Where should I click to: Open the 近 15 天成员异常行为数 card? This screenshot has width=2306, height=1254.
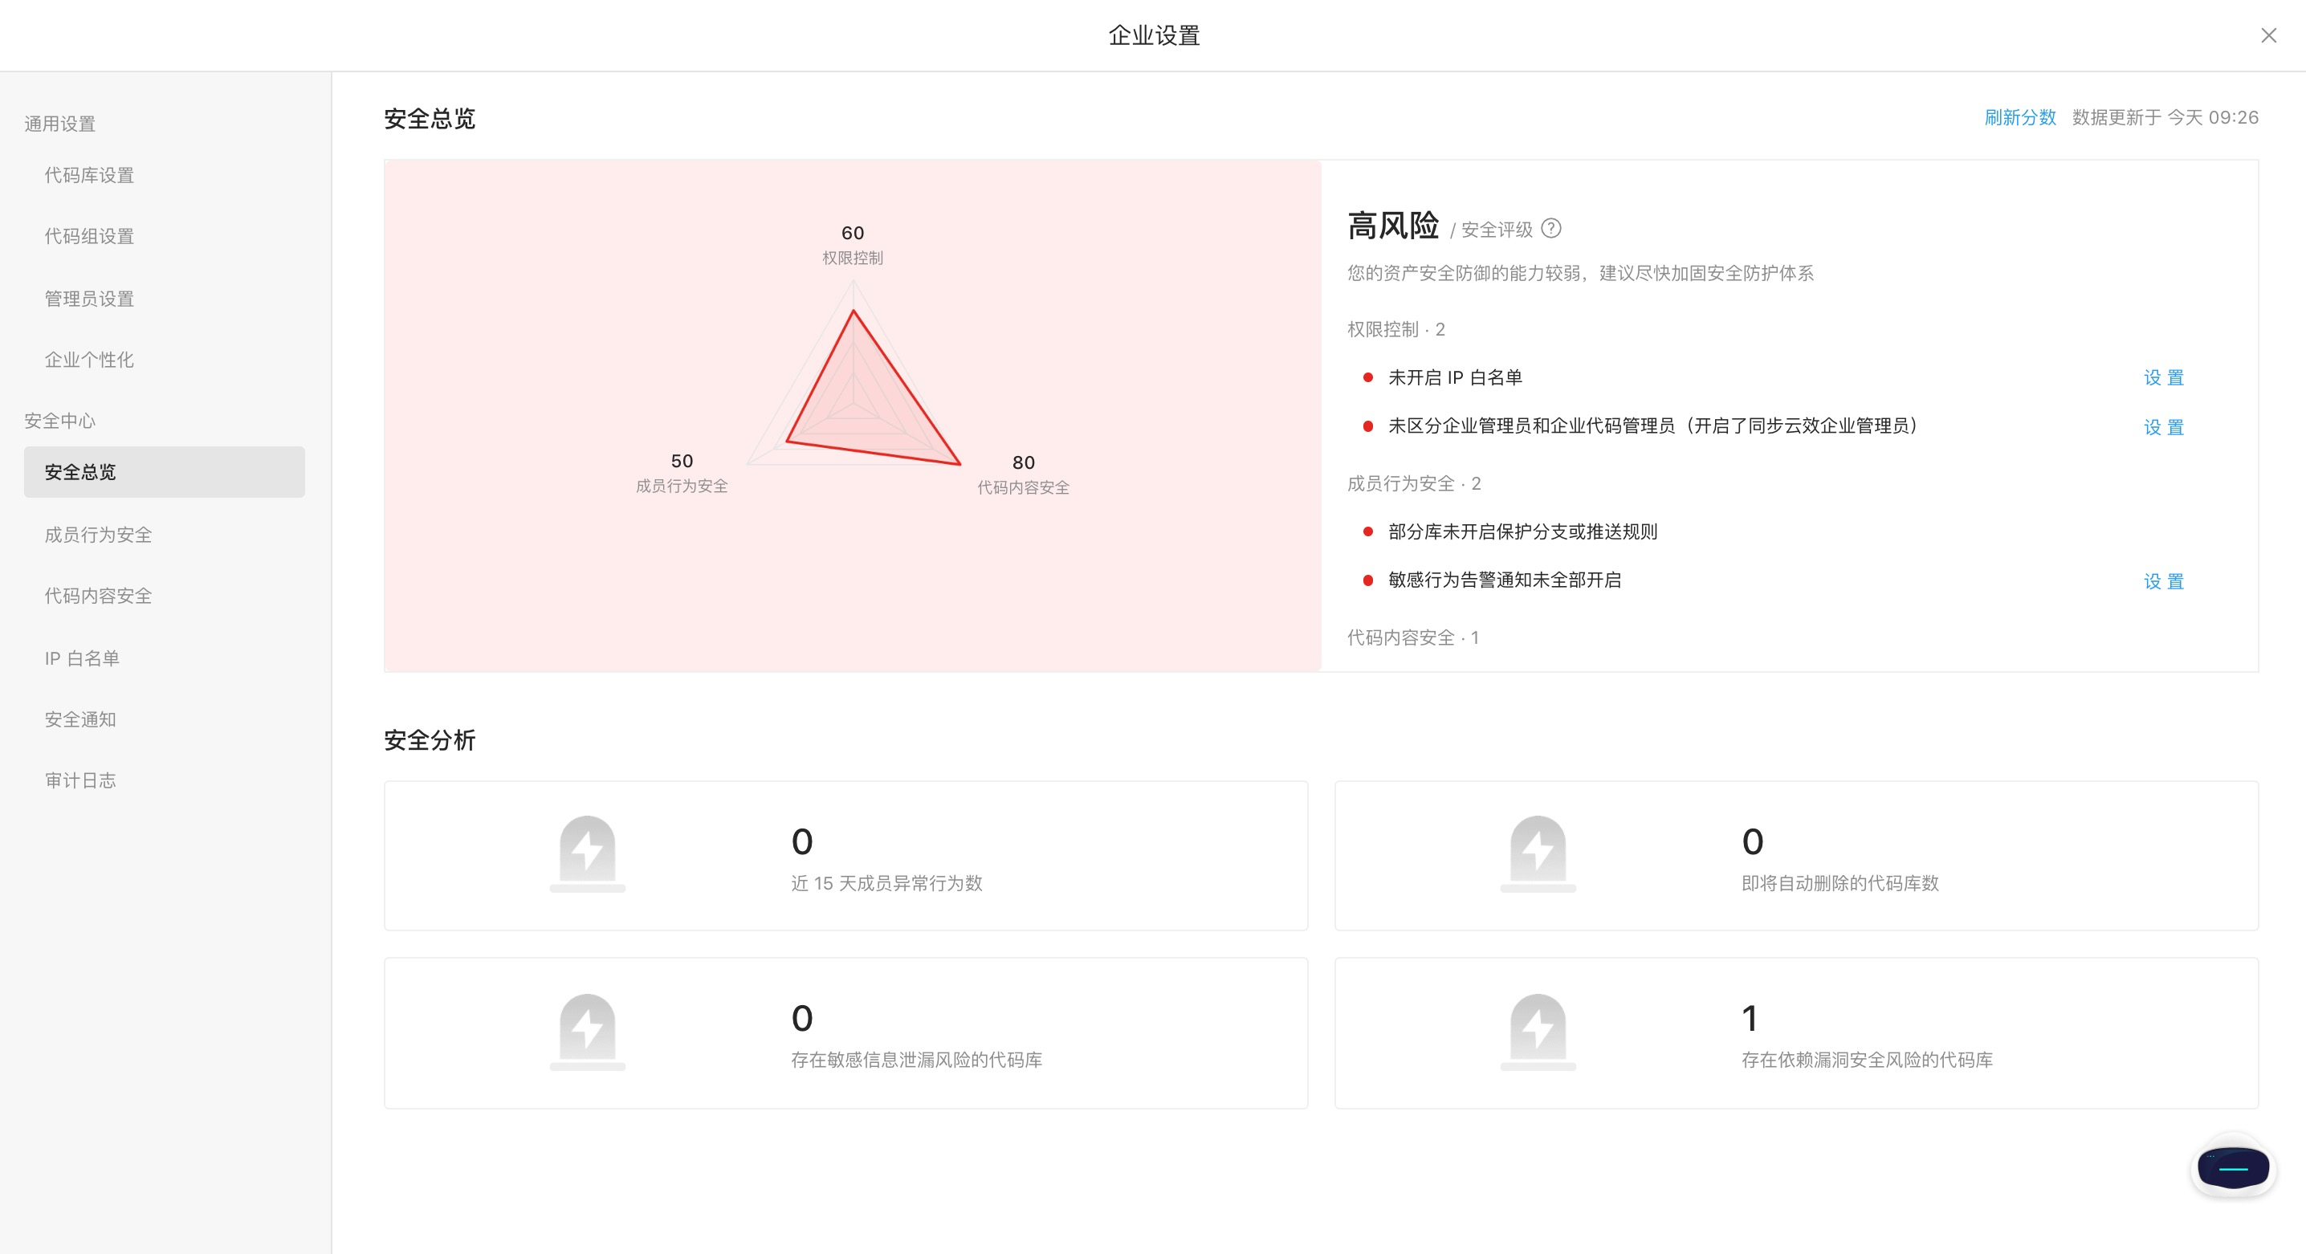coord(846,856)
